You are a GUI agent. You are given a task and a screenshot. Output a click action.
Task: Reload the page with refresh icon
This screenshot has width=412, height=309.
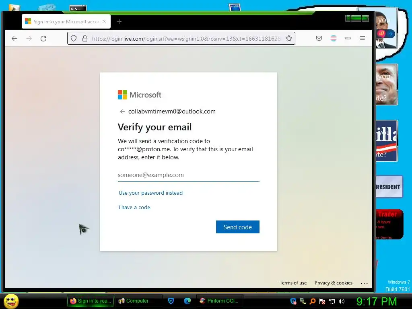pyautogui.click(x=43, y=39)
